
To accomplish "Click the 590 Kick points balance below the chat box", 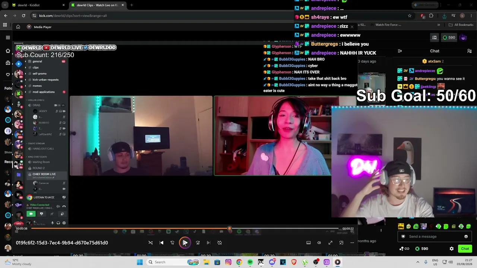I will point(422,249).
